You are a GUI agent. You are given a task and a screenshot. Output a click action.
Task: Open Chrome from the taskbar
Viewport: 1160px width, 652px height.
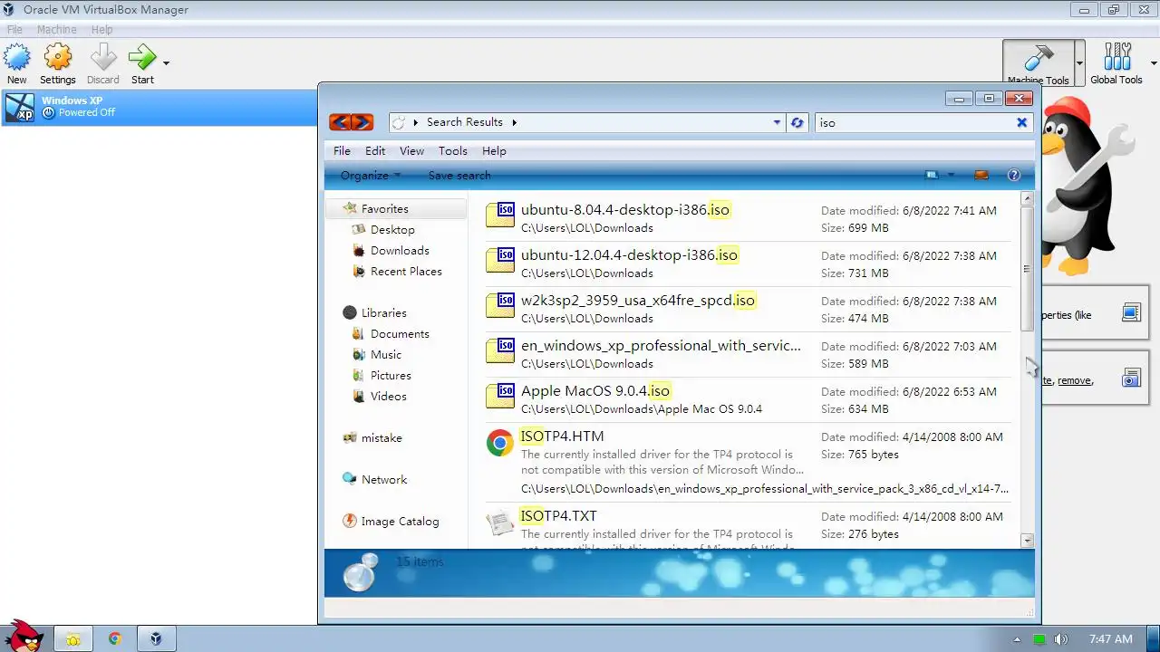point(115,639)
